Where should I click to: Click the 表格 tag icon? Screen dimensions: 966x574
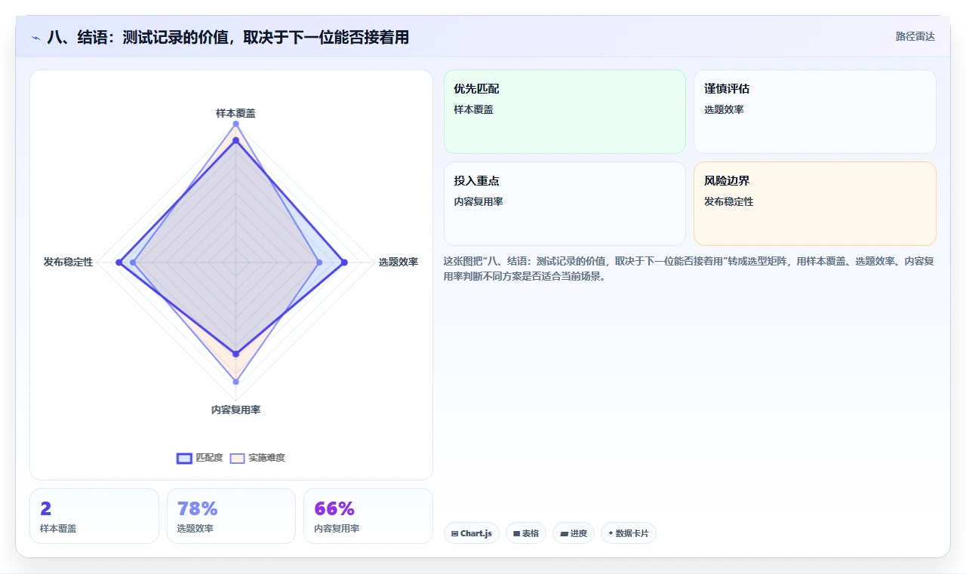(516, 534)
